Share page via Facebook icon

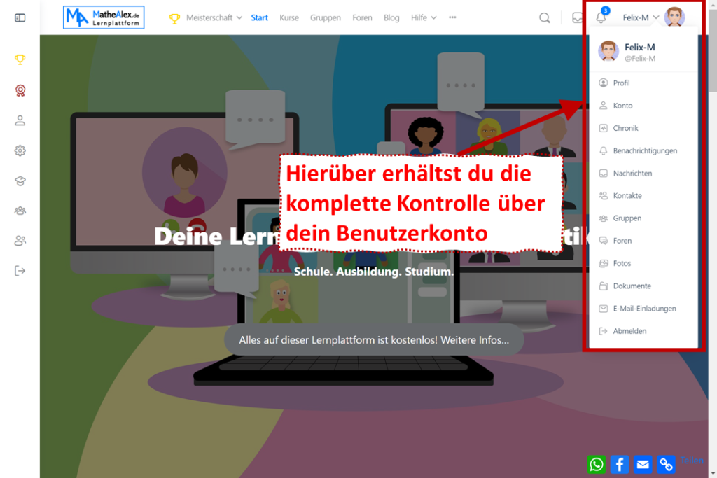click(620, 463)
